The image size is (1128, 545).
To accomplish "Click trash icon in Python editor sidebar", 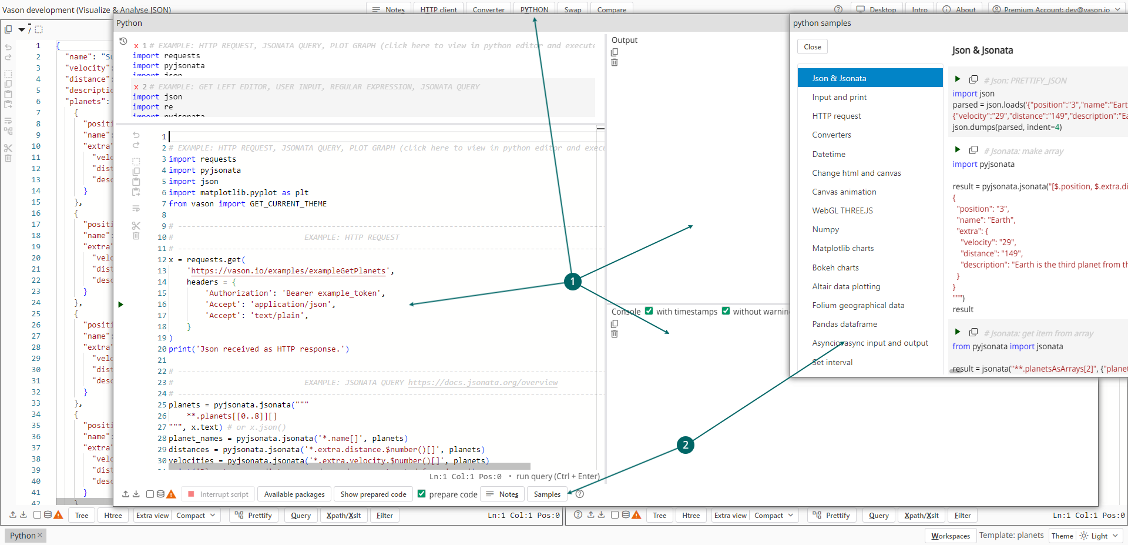I will [136, 236].
